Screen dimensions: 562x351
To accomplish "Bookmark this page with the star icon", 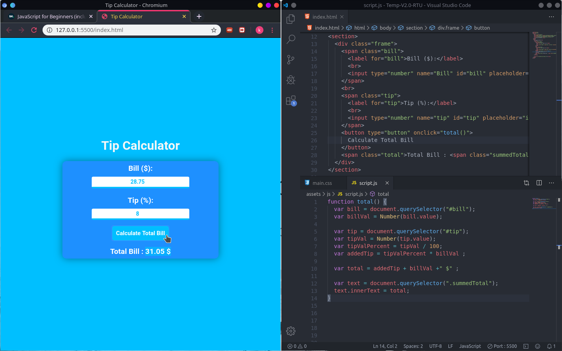I will pos(214,30).
